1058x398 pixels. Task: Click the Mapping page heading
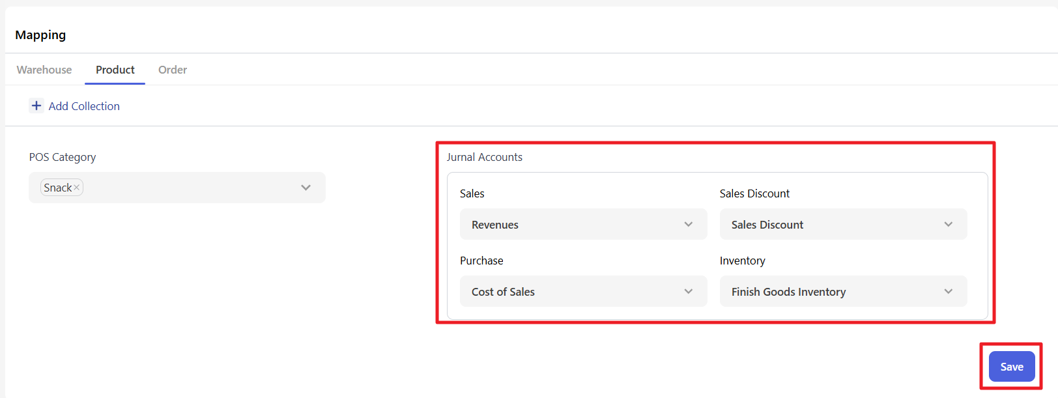40,35
